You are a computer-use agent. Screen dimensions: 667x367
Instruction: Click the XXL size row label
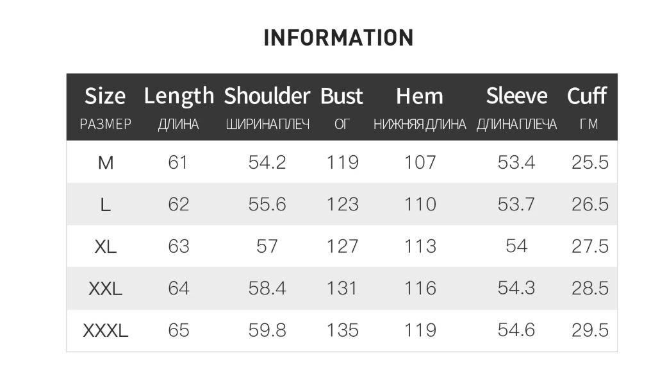(106, 289)
